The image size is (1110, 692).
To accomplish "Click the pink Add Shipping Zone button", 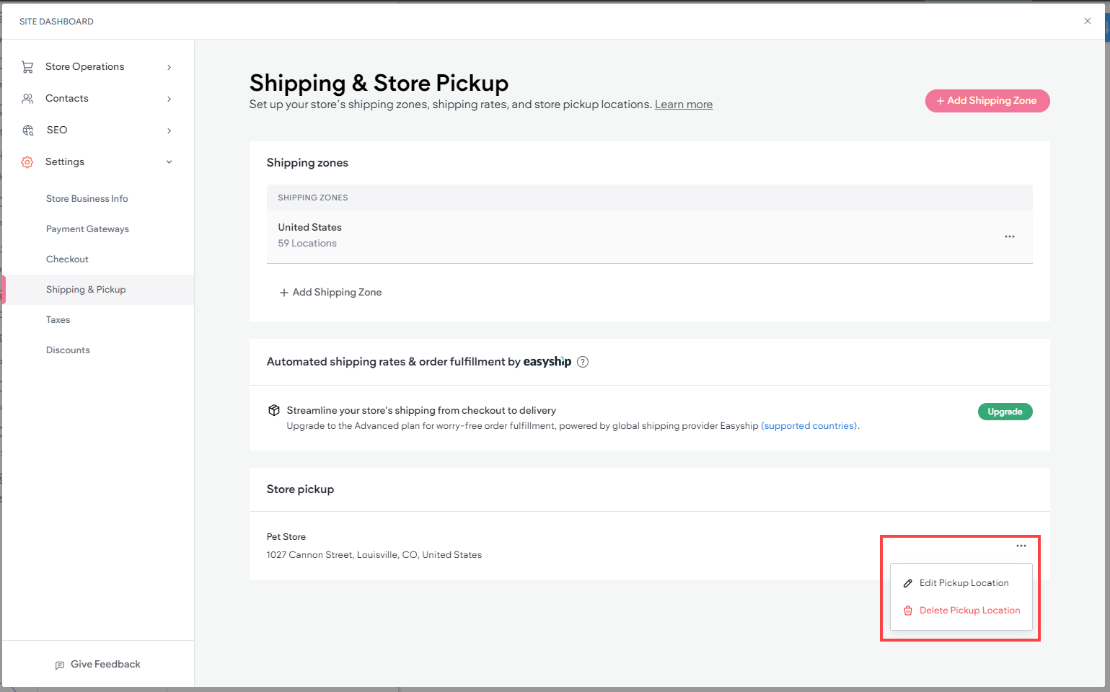I will coord(987,101).
